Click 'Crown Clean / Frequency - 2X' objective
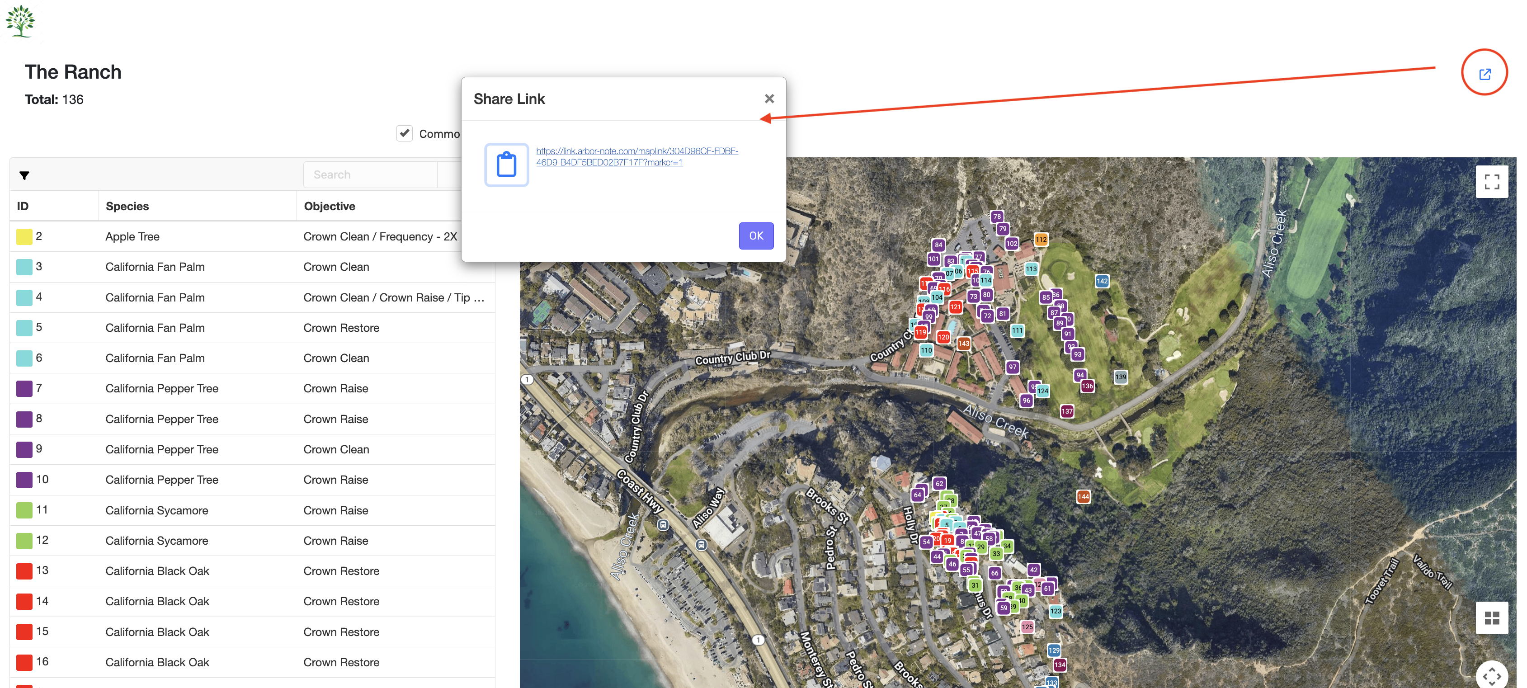The height and width of the screenshot is (688, 1527). pos(380,236)
